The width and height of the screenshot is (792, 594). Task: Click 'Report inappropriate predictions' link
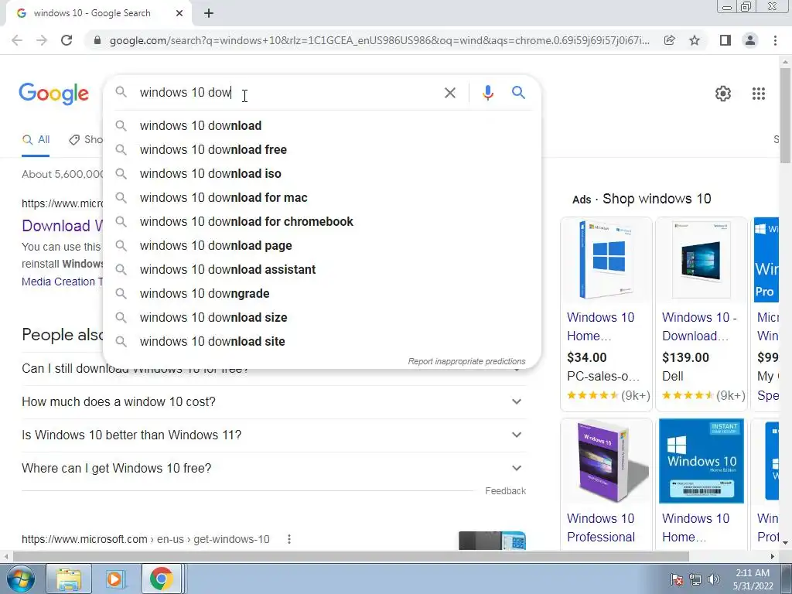466,362
